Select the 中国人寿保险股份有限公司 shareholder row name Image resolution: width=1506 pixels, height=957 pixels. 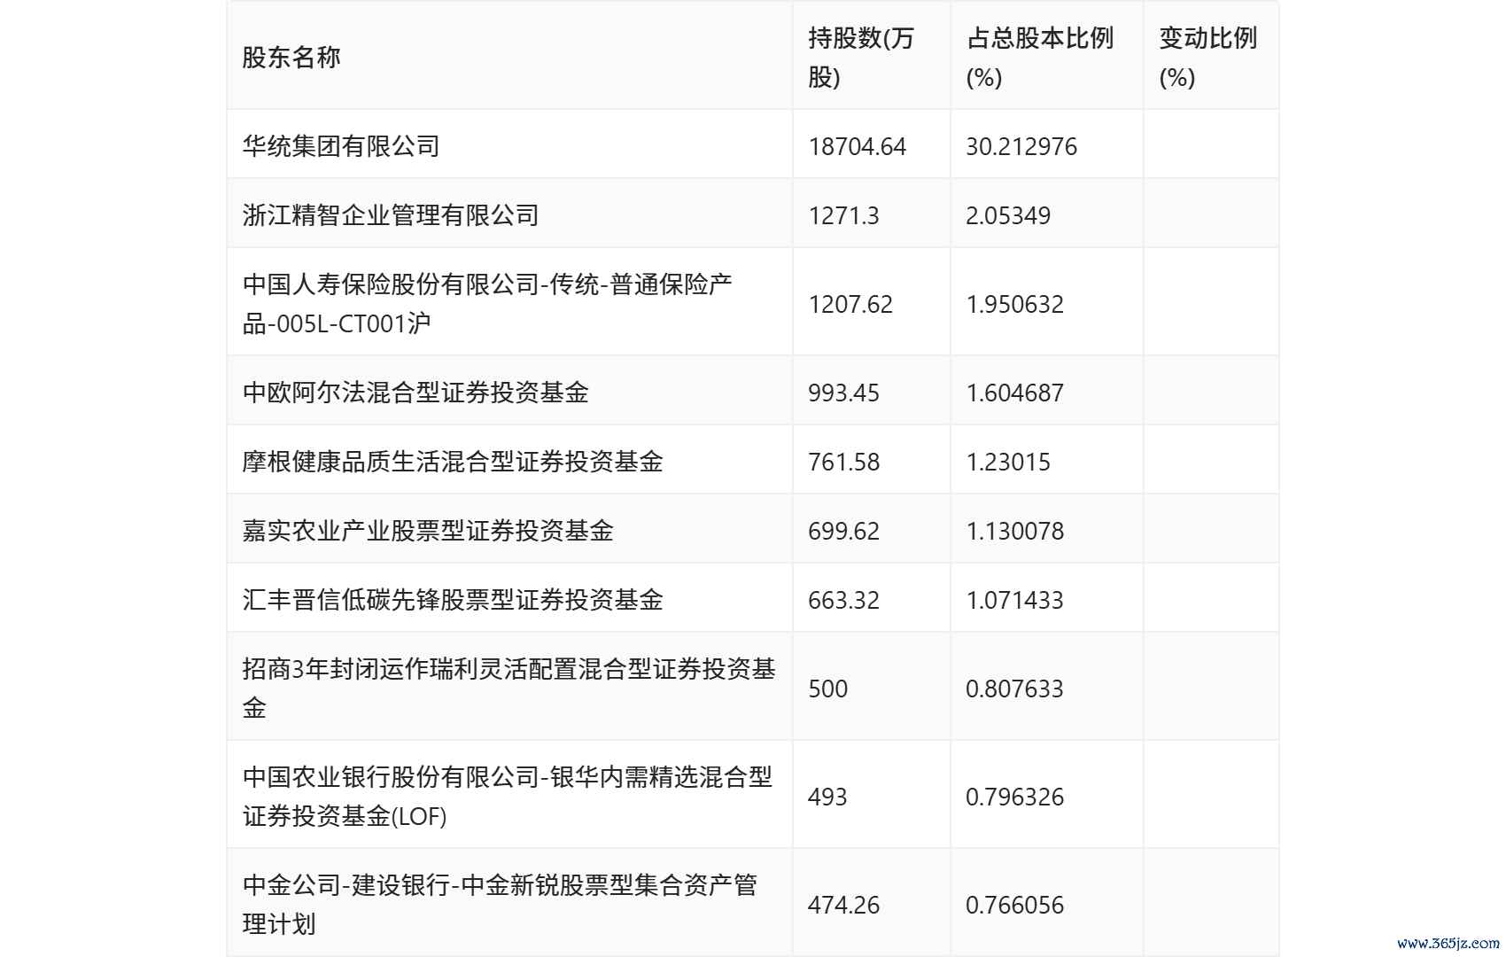coord(487,304)
